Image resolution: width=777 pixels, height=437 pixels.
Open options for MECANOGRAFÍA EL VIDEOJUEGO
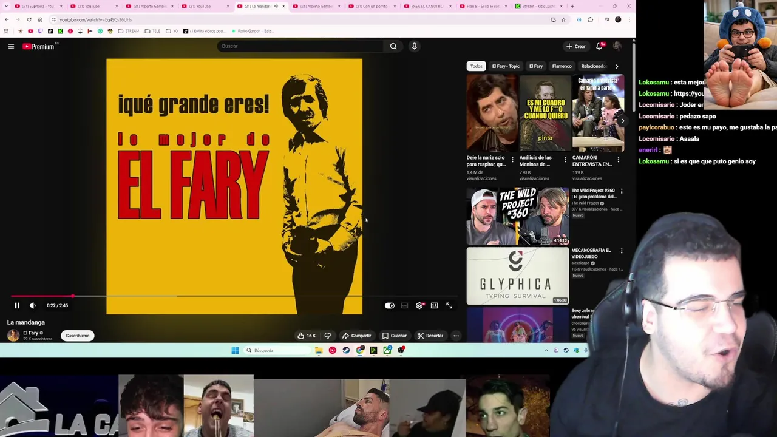(621, 251)
